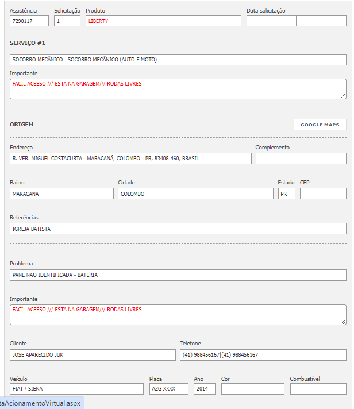354x409 pixels.
Task: Click the Telefone field
Action: [263, 355]
